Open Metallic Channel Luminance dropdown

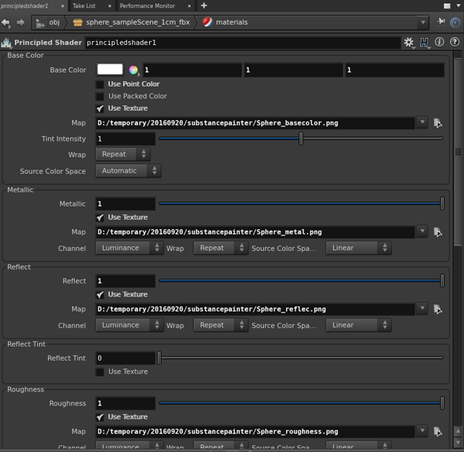[129, 248]
